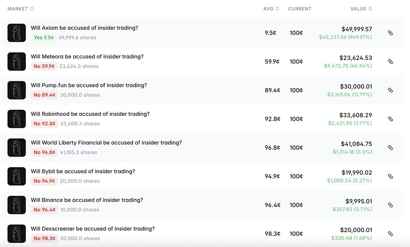The height and width of the screenshot is (247, 410).
Task: Click the 'No 59.9¢' position badge
Action: point(44,66)
